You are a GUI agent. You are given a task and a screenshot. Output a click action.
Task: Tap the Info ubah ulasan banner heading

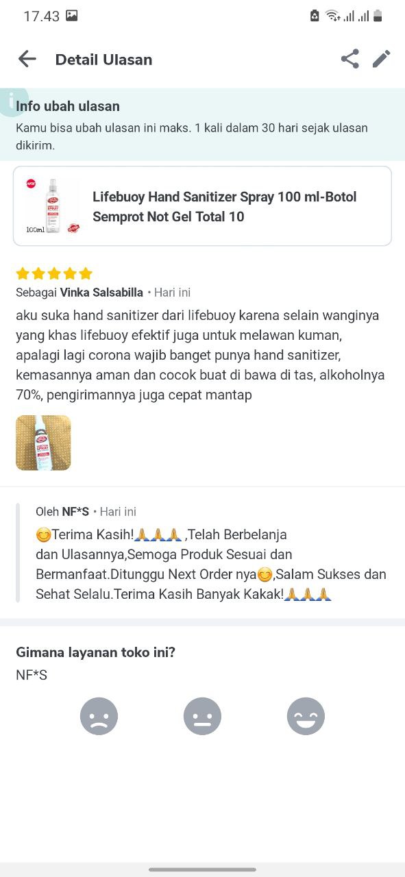68,106
